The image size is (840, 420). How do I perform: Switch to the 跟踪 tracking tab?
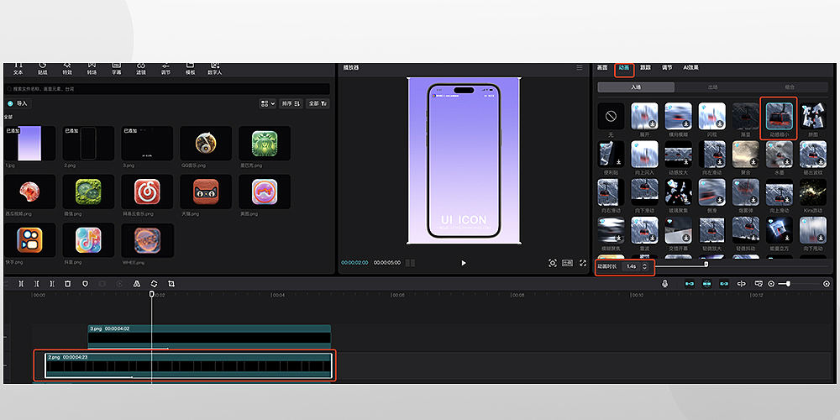(x=645, y=67)
